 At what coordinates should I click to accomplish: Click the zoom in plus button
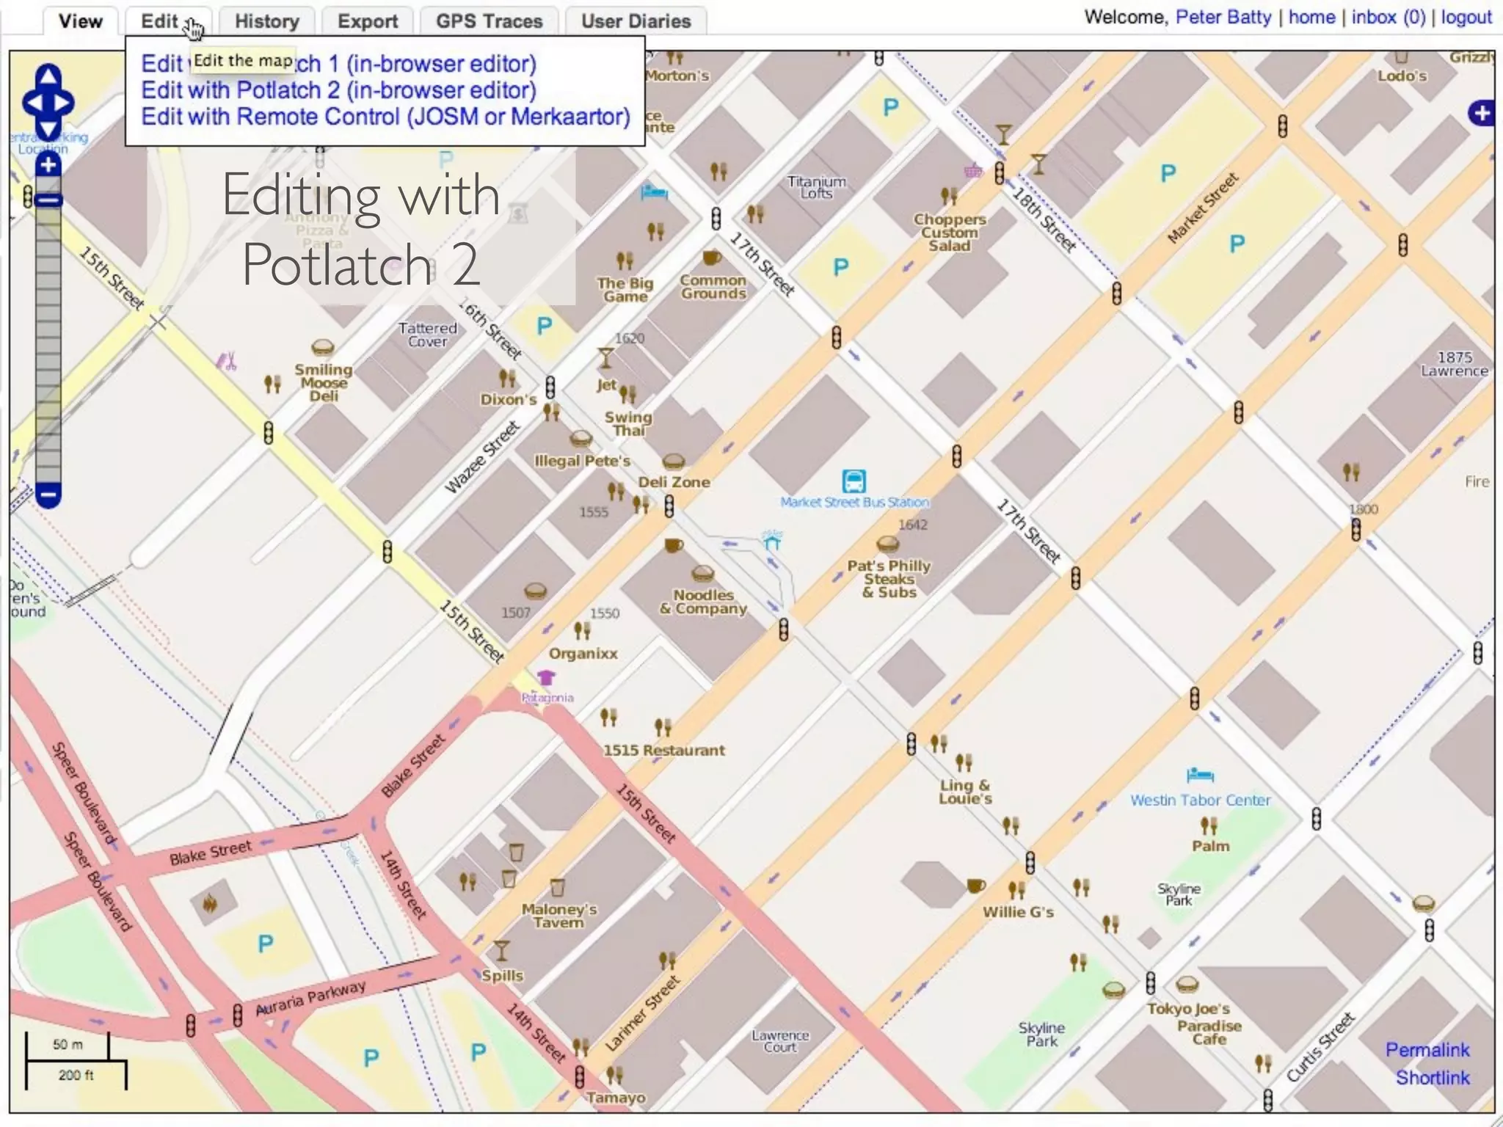click(48, 165)
